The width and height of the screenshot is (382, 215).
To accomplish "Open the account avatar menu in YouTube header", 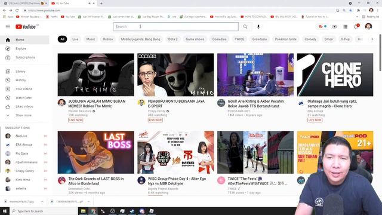I will point(368,26).
